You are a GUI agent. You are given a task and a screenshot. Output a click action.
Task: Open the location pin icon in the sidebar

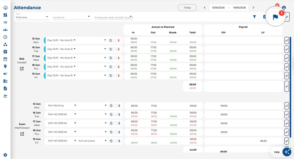coord(5,66)
